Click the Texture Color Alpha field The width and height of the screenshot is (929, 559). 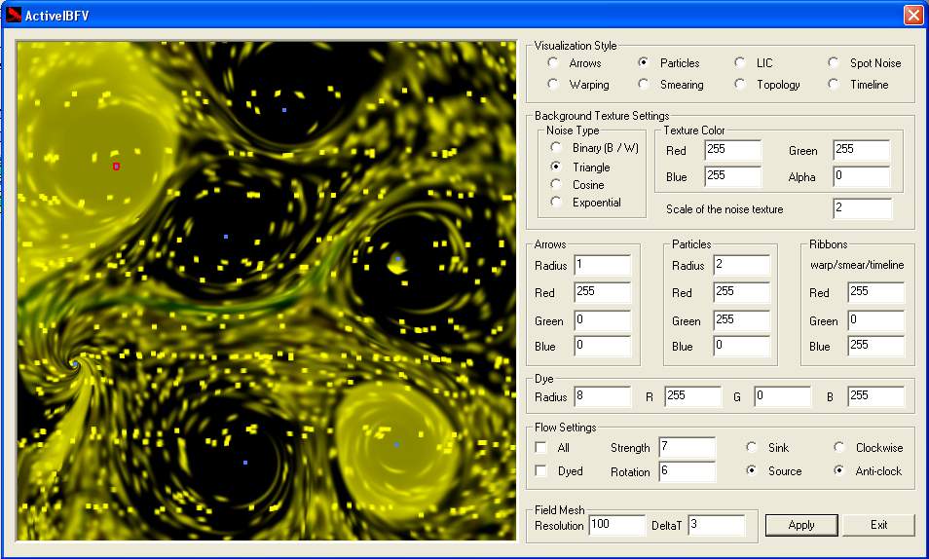[861, 177]
